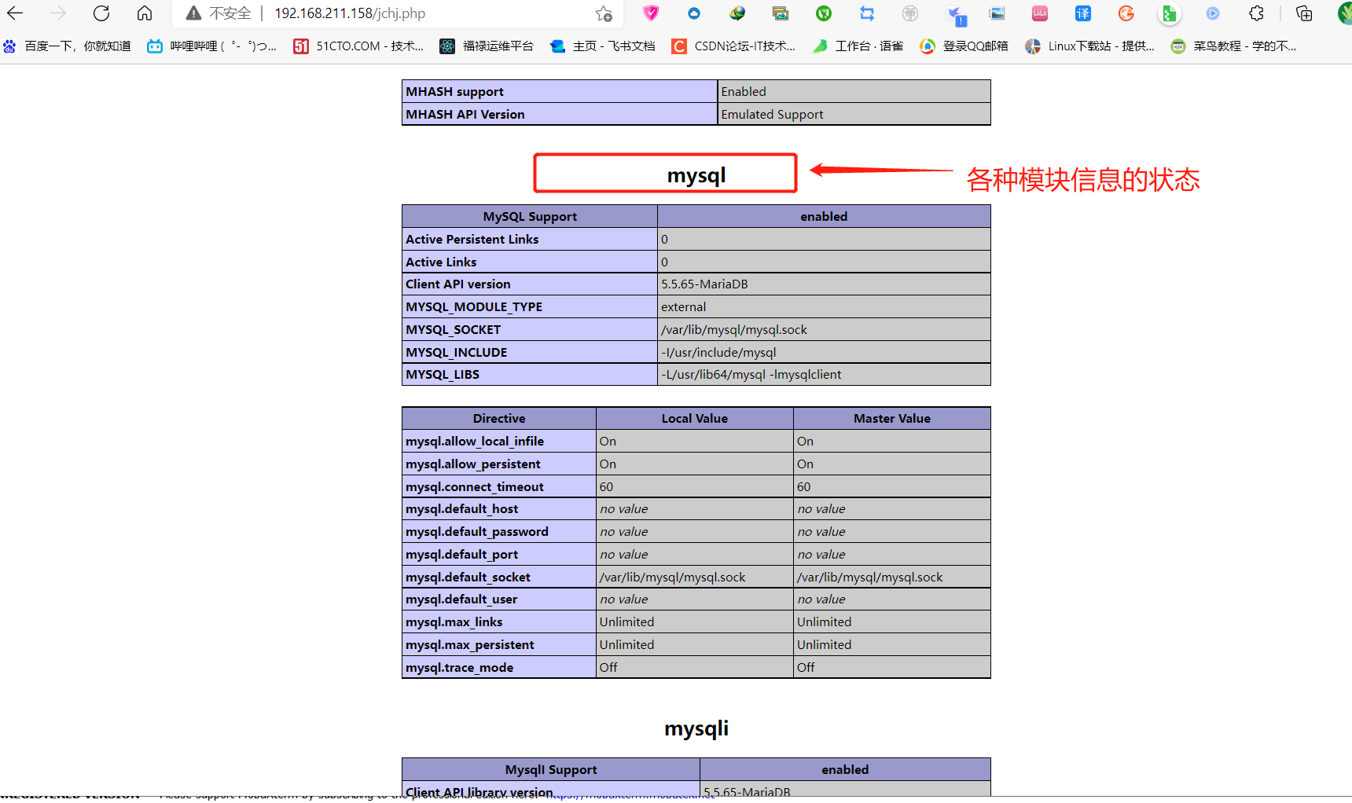Click the MYSQL_SOCKET label
1352x803 pixels.
point(454,330)
